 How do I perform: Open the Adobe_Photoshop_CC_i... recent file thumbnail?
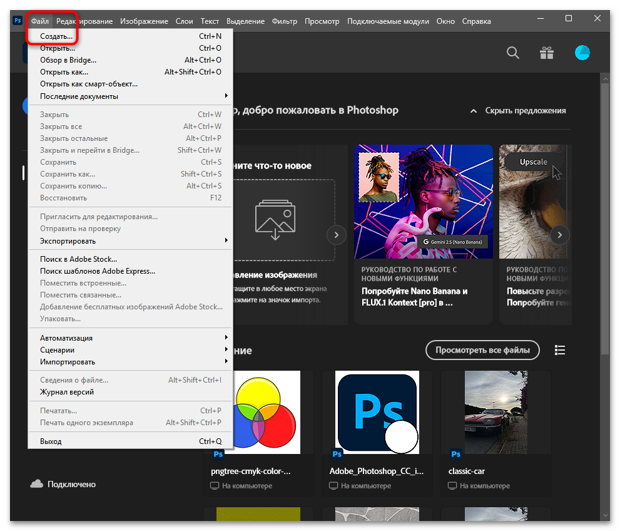(377, 412)
